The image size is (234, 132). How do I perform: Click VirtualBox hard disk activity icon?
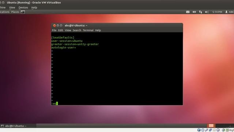coord(199,130)
